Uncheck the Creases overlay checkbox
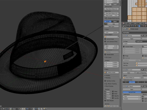The image size is (147, 110). tap(105, 96)
